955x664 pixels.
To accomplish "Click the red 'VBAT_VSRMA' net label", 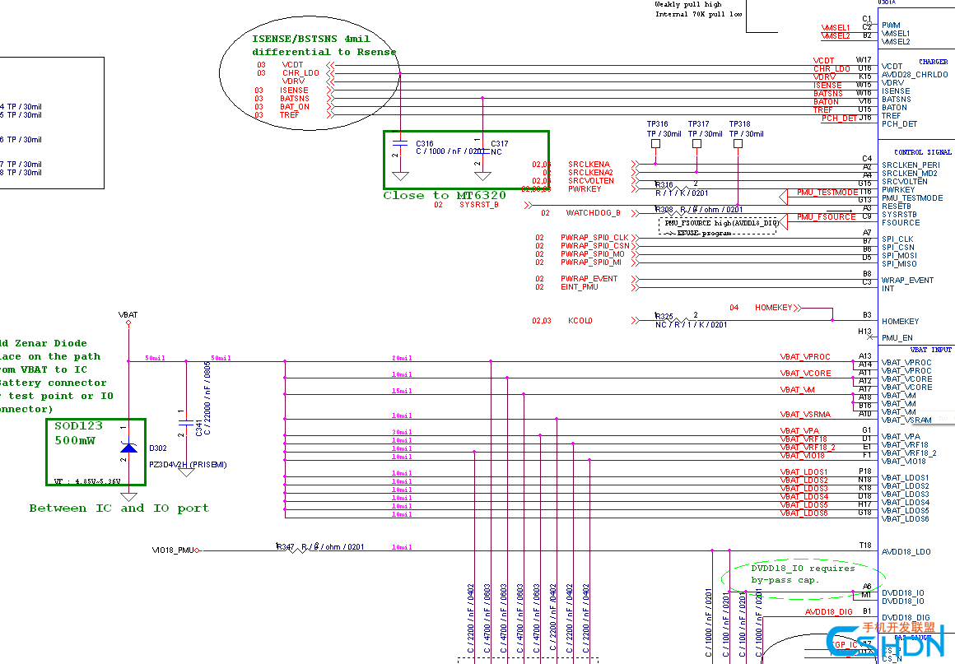I will tap(805, 415).
